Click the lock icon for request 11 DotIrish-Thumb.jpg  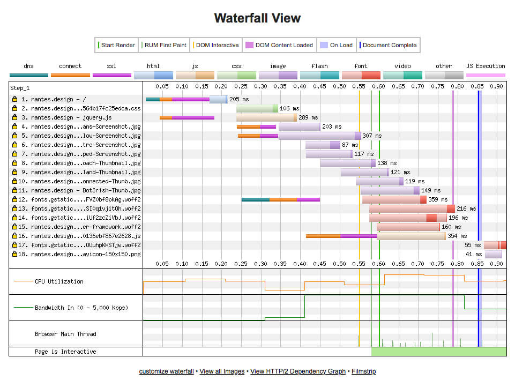[14, 190]
